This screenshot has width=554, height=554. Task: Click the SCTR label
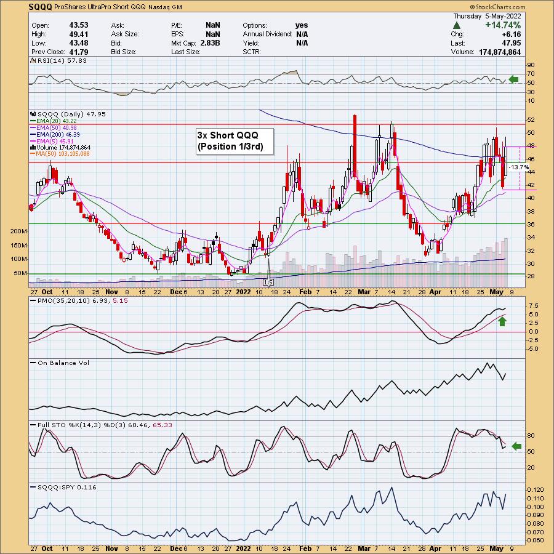coord(252,52)
